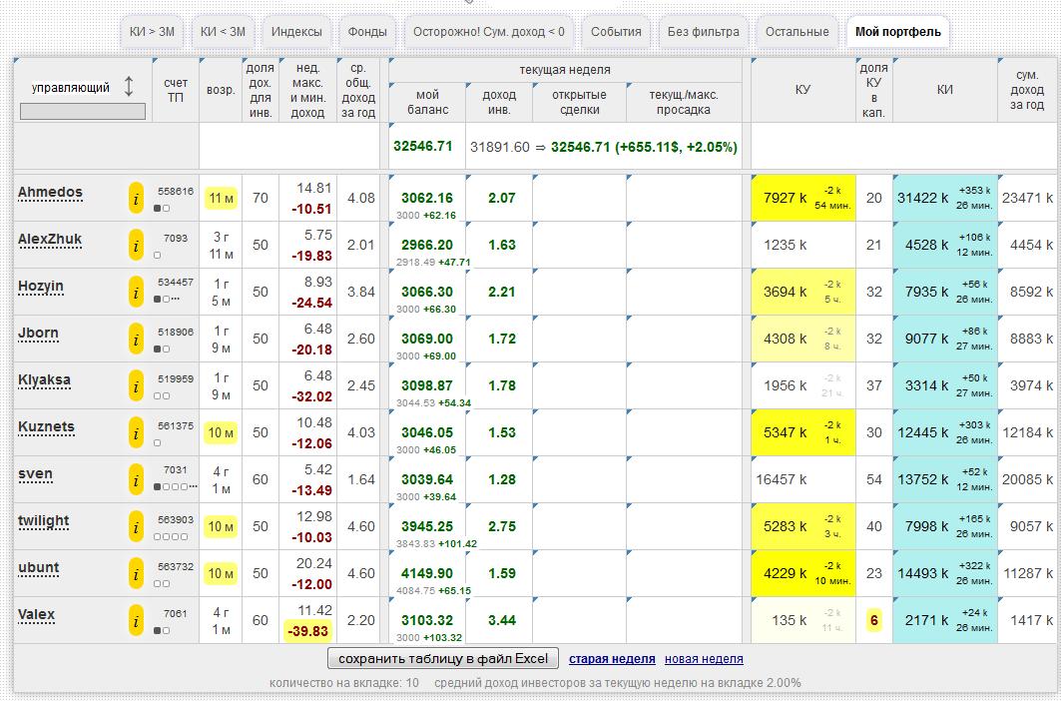Click the investor income value 3.44
Image resolution: width=1061 pixels, height=701 pixels.
click(x=502, y=620)
